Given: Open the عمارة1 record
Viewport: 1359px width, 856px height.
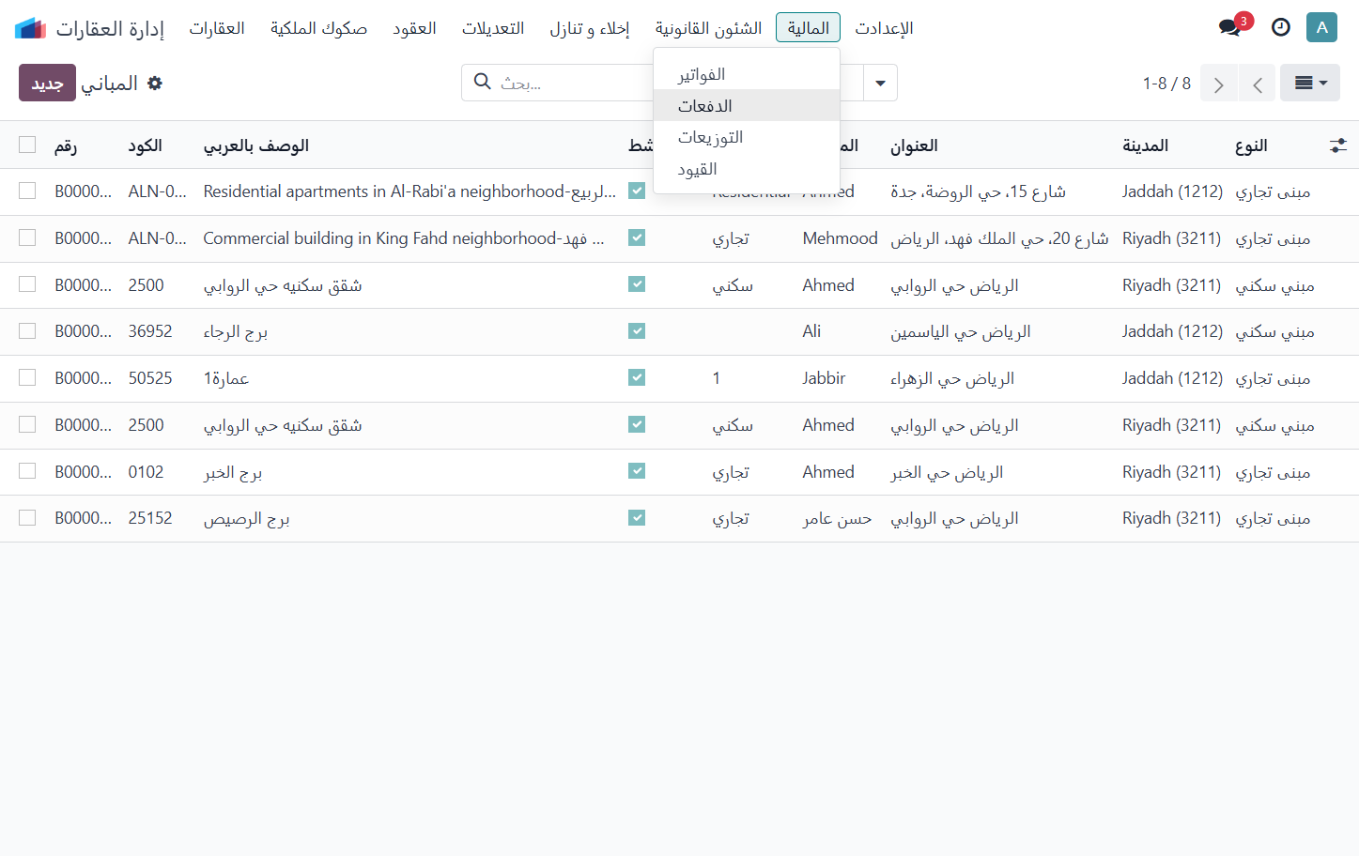Looking at the screenshot, I should coord(226,378).
